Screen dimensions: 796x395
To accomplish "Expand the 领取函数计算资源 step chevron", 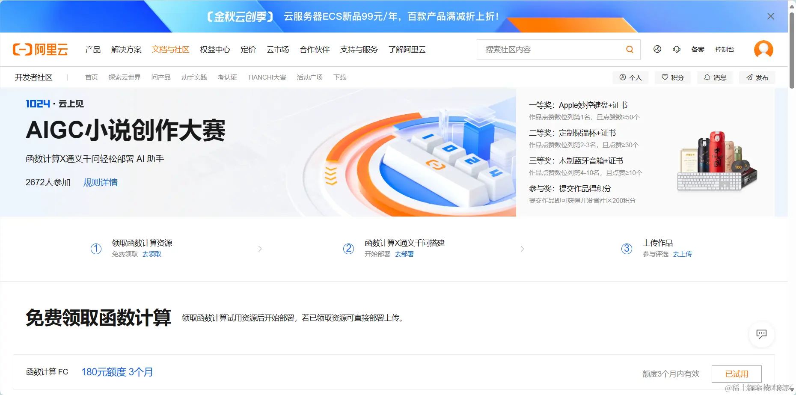I will [x=260, y=249].
